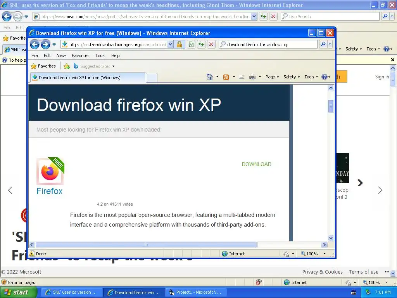Open Tools dropdown in MSN window
Viewport: 397px width, 298px height.
click(373, 49)
